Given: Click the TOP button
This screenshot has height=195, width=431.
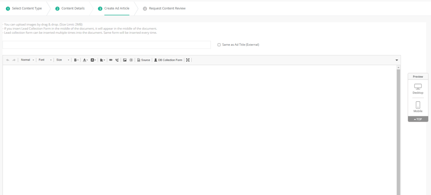Looking at the screenshot, I should pos(418,119).
